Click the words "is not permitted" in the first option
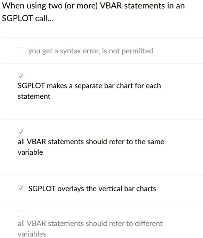Viewport: 203px width, 238px height. [128, 51]
